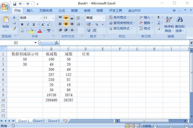Toggle underline formatting
Image resolution: width=193 pixels, height=128 pixels.
34,24
